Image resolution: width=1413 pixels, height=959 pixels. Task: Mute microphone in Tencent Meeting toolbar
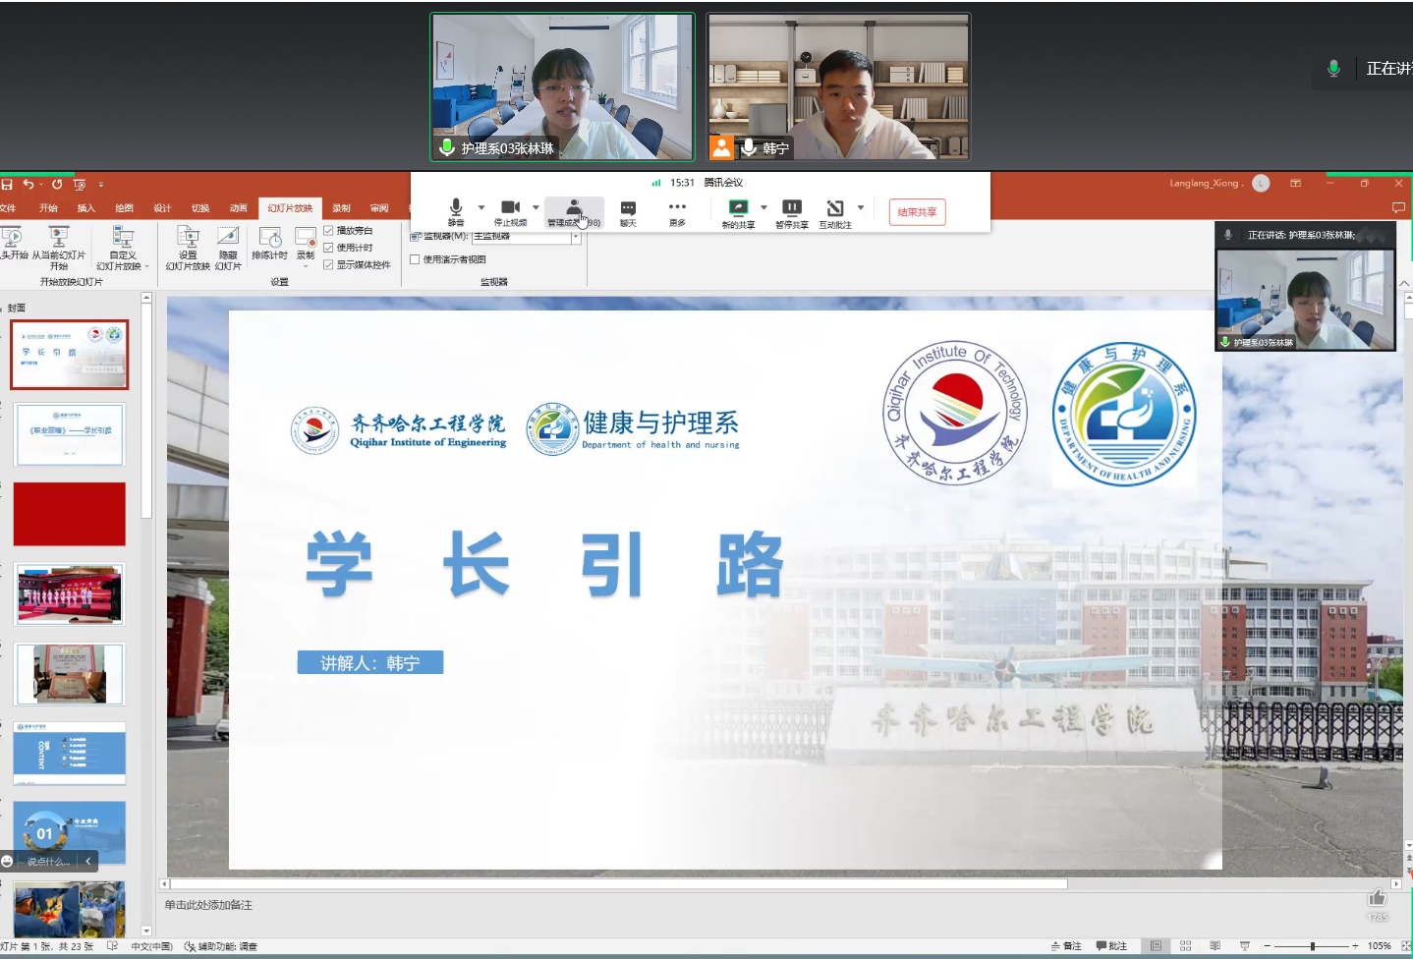(x=456, y=210)
